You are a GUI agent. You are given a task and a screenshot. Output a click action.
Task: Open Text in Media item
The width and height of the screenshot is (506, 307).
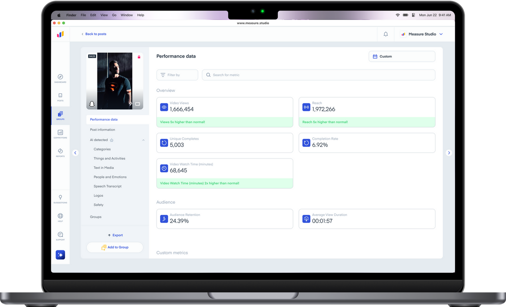tap(104, 168)
